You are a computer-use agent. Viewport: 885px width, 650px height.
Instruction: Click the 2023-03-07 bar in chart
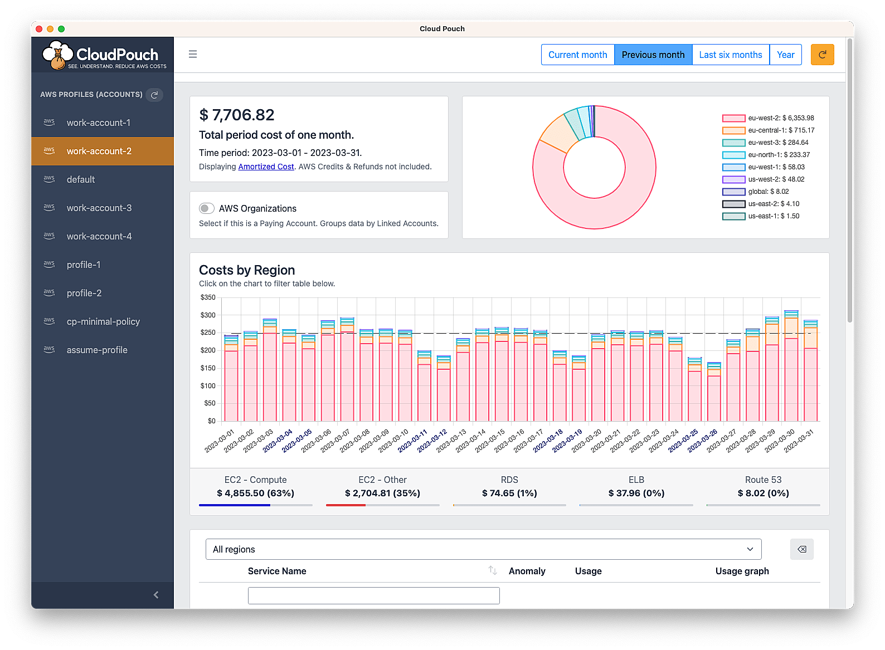[347, 369]
